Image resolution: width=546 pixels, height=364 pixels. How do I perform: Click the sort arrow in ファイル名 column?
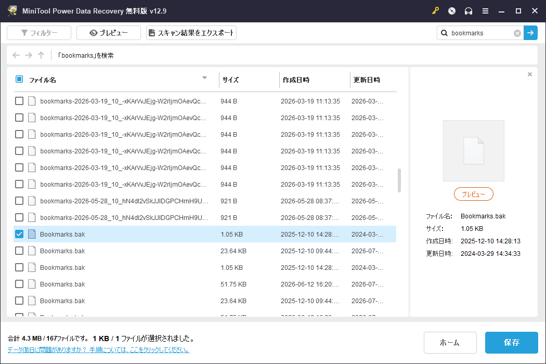coord(205,77)
